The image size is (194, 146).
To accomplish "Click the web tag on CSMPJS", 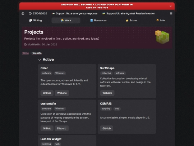I will pos(117,109).
